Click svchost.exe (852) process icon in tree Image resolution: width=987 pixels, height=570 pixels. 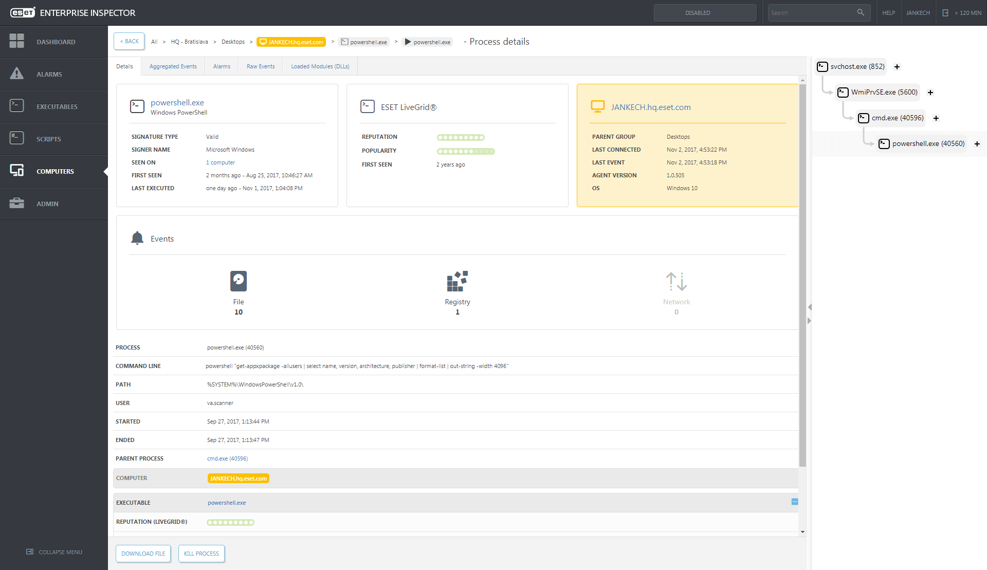coord(822,66)
